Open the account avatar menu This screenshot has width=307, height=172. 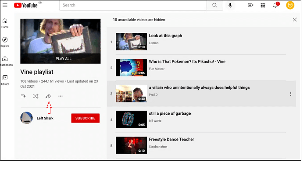click(x=290, y=5)
